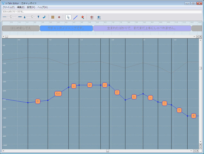Click the vertical scrollbar thumb of pitch editor
Screen dimensions: 204x154
pyautogui.click(x=200, y=68)
